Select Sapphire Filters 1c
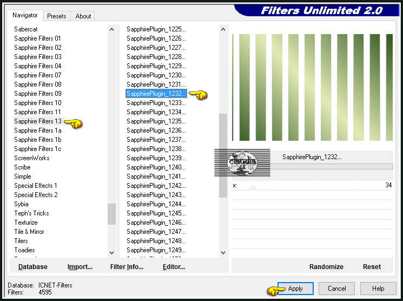 click(38, 149)
